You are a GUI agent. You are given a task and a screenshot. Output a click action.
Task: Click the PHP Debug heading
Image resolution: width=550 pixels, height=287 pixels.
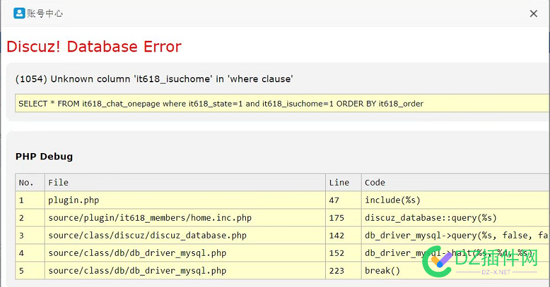44,156
